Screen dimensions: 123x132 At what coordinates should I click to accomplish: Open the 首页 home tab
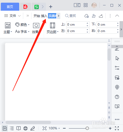pos(10,7)
